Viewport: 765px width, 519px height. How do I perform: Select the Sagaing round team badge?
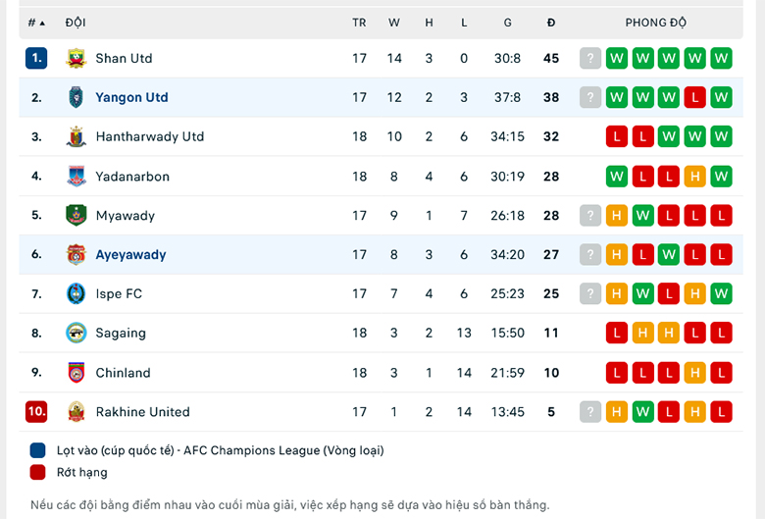(x=76, y=333)
